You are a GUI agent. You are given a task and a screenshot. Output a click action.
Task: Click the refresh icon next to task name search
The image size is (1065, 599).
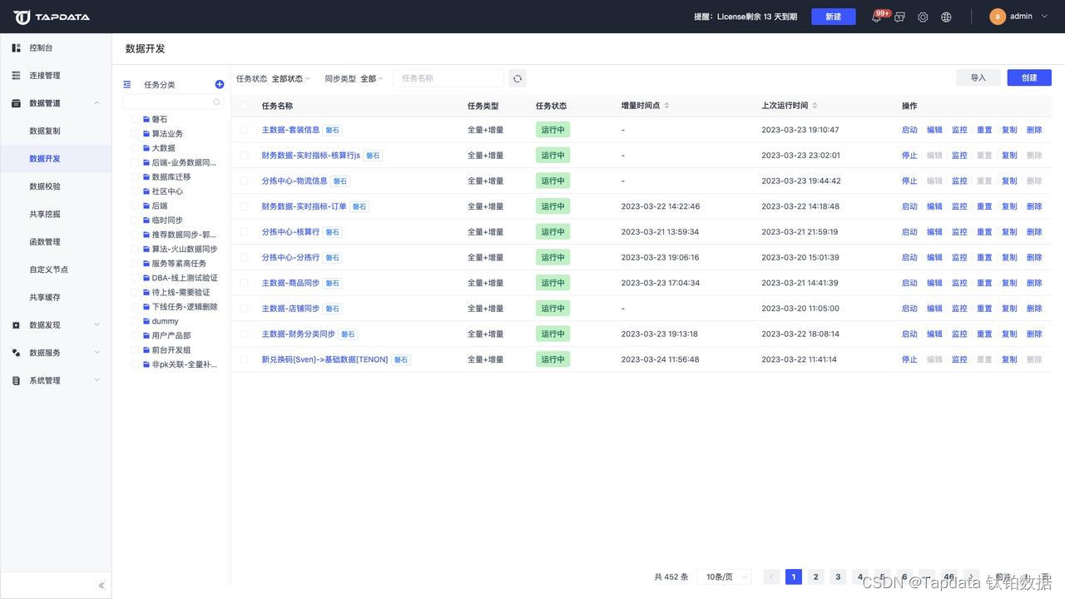[518, 78]
